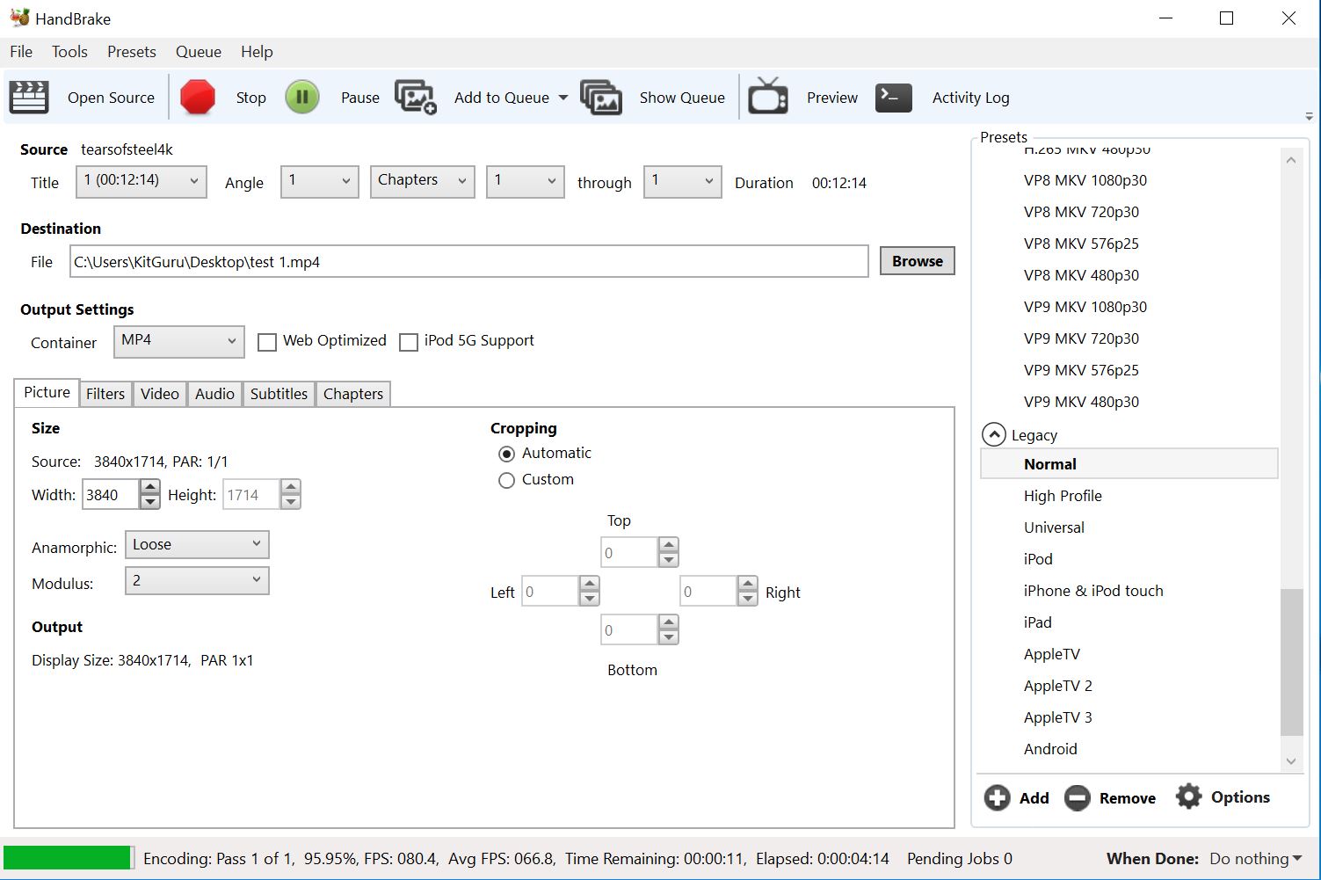Screen dimensions: 1321x880
Task: Switch to the Video tab
Action: click(x=160, y=394)
